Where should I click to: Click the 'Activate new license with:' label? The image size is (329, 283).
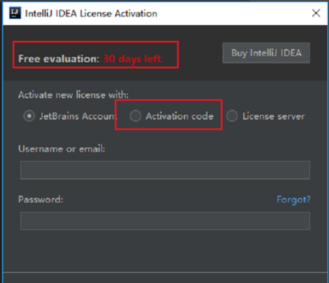coord(73,94)
